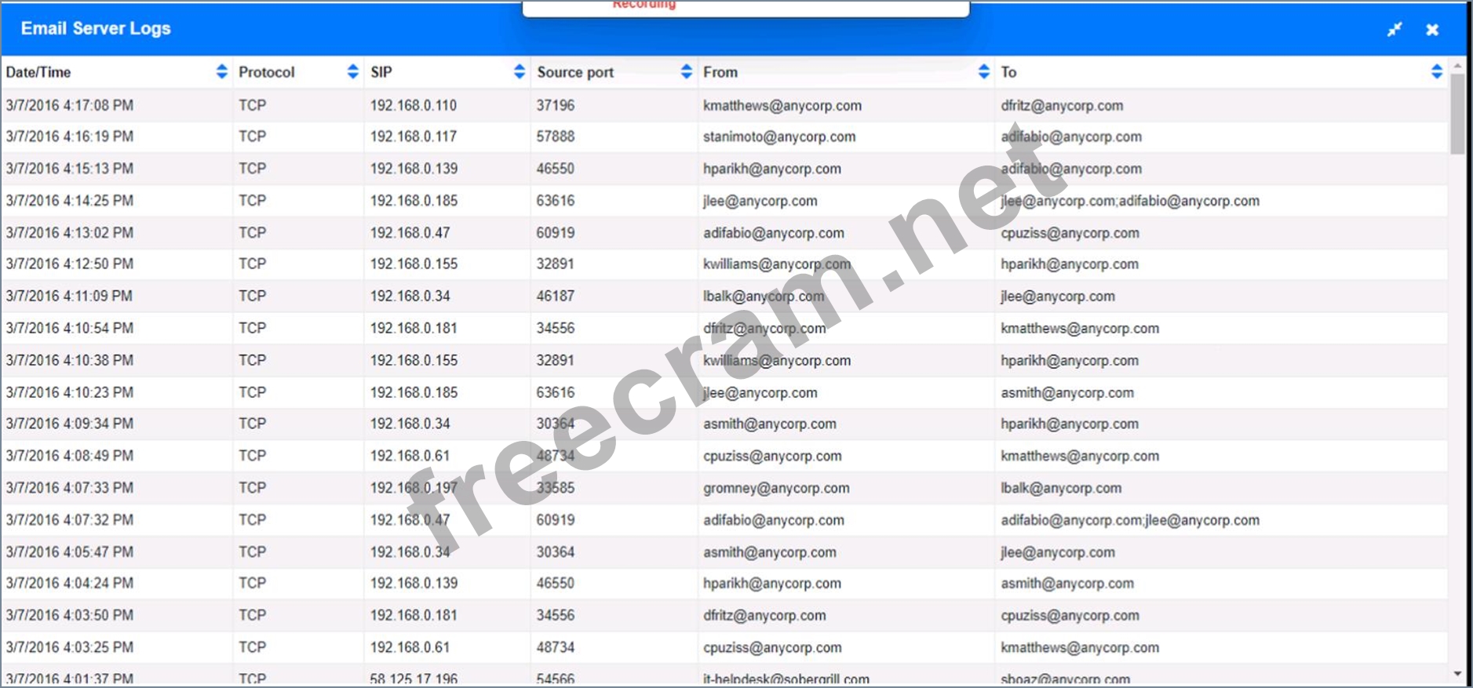Image resolution: width=1473 pixels, height=688 pixels.
Task: Close the Email Server Logs window
Action: [x=1432, y=30]
